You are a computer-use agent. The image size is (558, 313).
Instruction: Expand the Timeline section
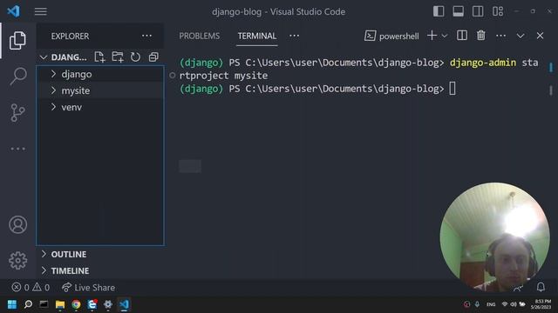point(100,270)
